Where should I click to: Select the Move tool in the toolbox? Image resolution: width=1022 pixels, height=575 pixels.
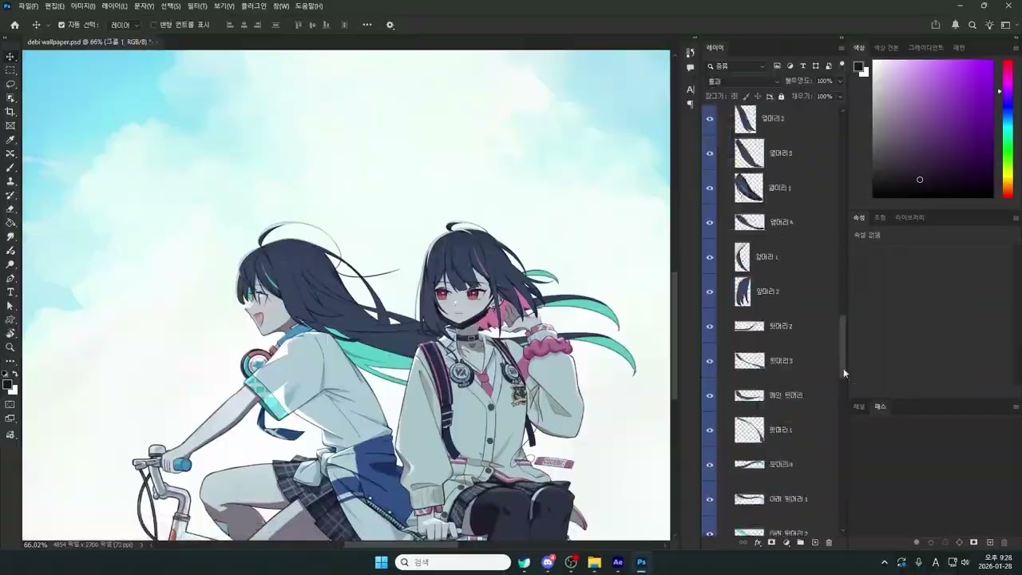coord(10,57)
